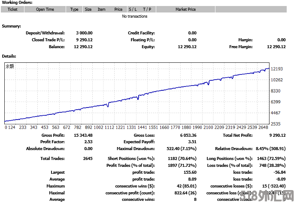Click consecutive wins value 42 (85.01)
The height and width of the screenshot is (206, 297).
click(x=187, y=186)
